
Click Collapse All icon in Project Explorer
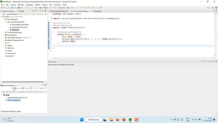point(33,11)
